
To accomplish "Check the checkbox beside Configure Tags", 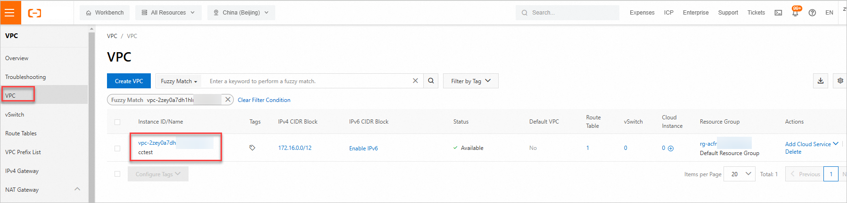I will [117, 174].
